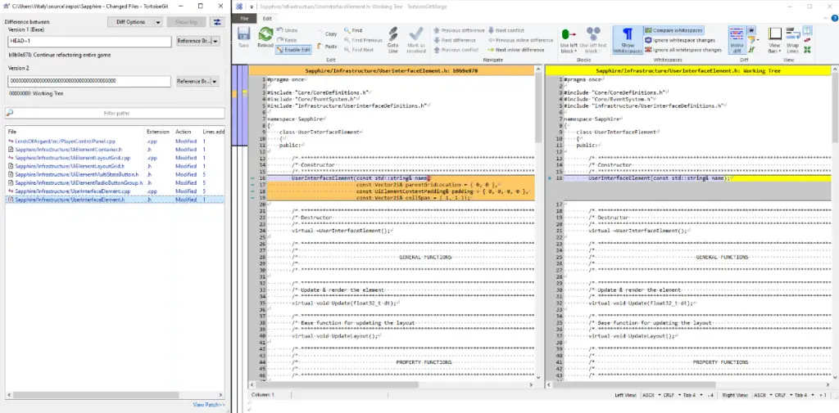Go to Previous inline difference

tap(520, 40)
